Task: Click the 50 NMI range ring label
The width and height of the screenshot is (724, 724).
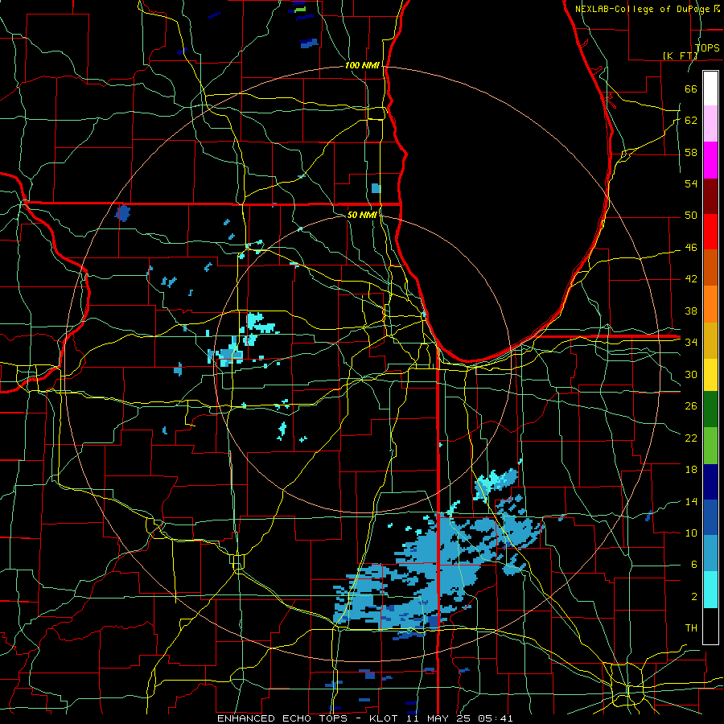Action: tap(362, 215)
